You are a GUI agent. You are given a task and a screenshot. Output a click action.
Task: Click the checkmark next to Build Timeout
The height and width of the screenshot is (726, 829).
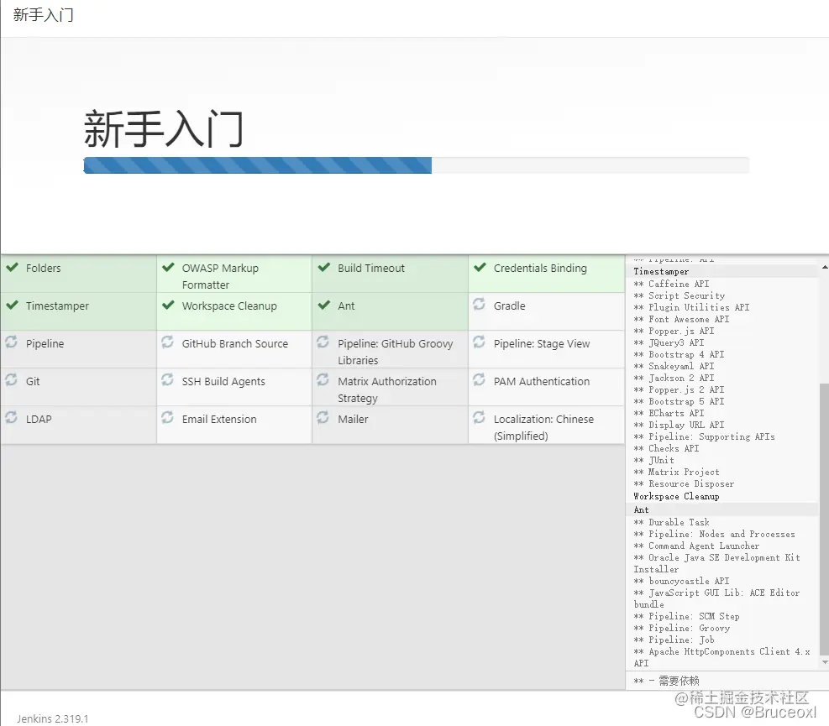pyautogui.click(x=323, y=268)
